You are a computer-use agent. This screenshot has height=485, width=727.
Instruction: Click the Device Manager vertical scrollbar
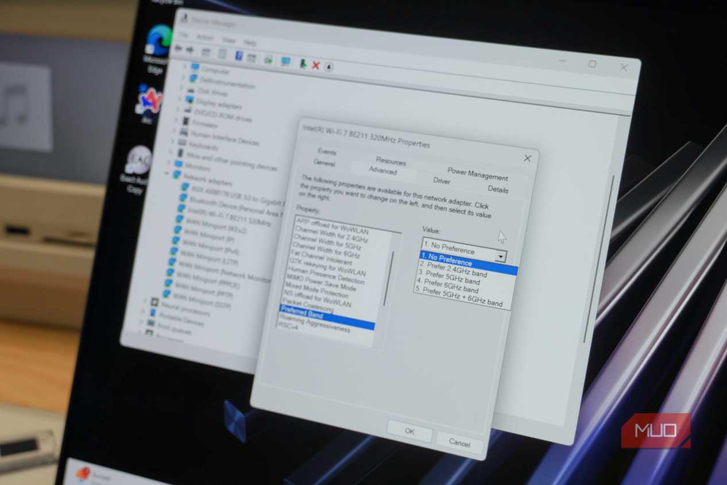click(x=598, y=259)
